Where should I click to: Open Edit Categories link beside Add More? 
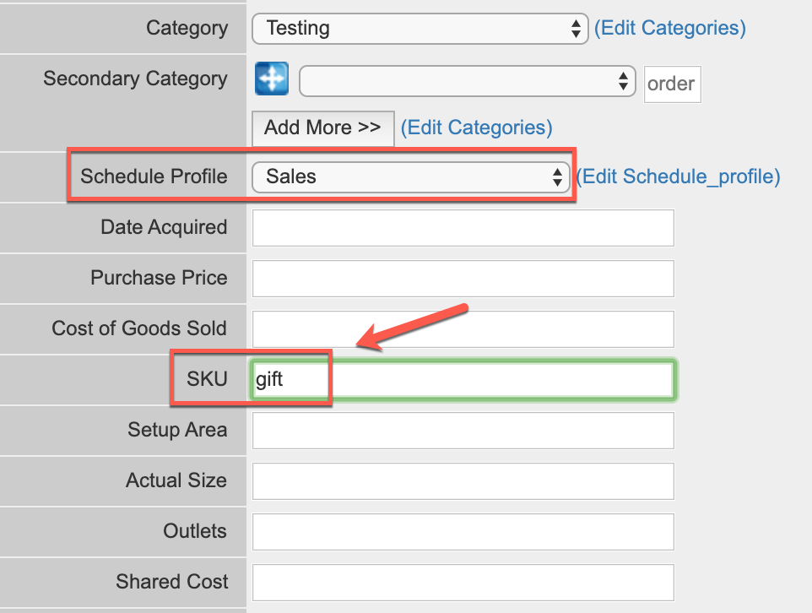(476, 127)
